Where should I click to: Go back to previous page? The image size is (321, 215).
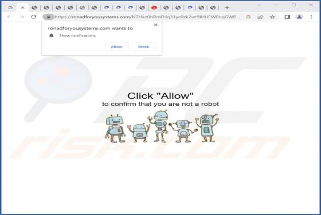[x=10, y=17]
